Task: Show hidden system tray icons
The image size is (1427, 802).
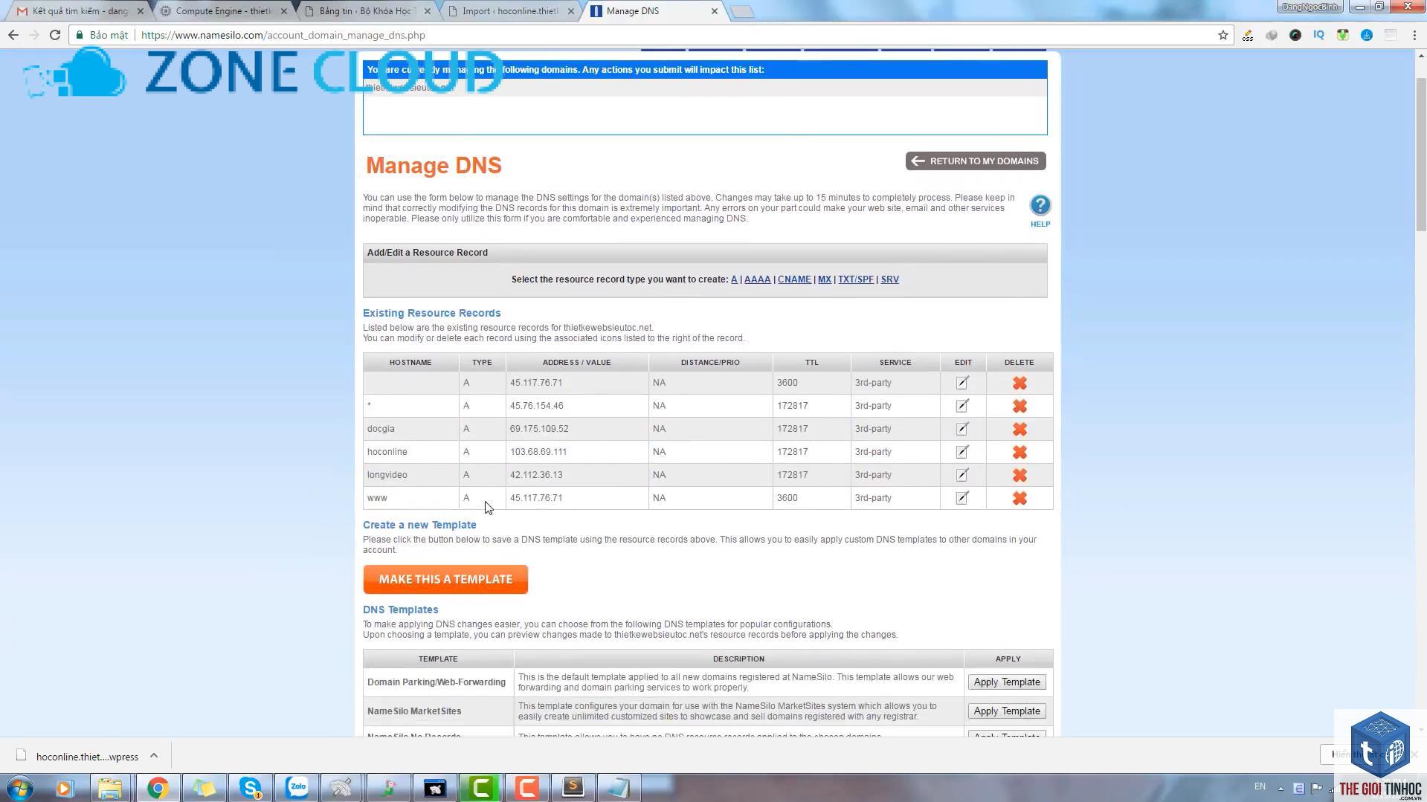Action: coord(1281,788)
